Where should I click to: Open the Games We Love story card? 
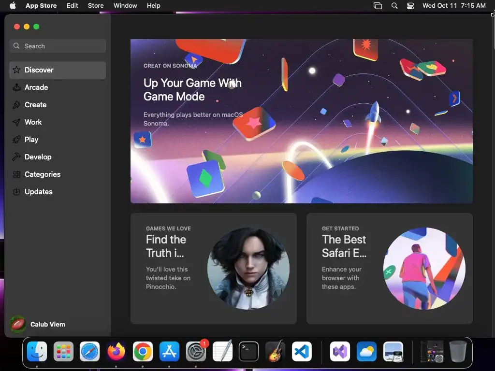click(213, 269)
